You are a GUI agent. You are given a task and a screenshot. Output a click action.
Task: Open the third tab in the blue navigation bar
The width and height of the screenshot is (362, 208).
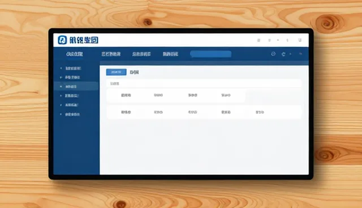point(141,54)
